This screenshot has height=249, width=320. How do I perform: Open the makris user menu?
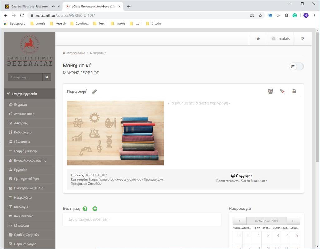(x=281, y=39)
